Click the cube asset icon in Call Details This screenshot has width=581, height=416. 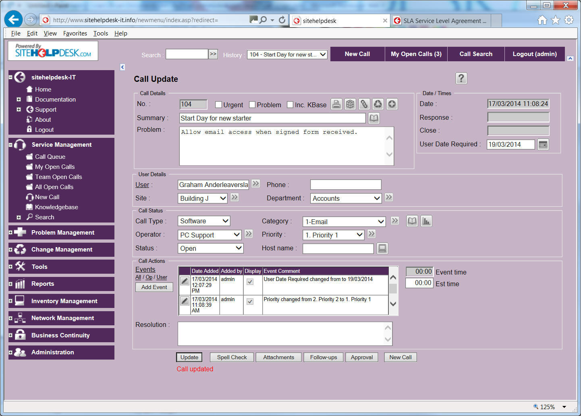(351, 104)
